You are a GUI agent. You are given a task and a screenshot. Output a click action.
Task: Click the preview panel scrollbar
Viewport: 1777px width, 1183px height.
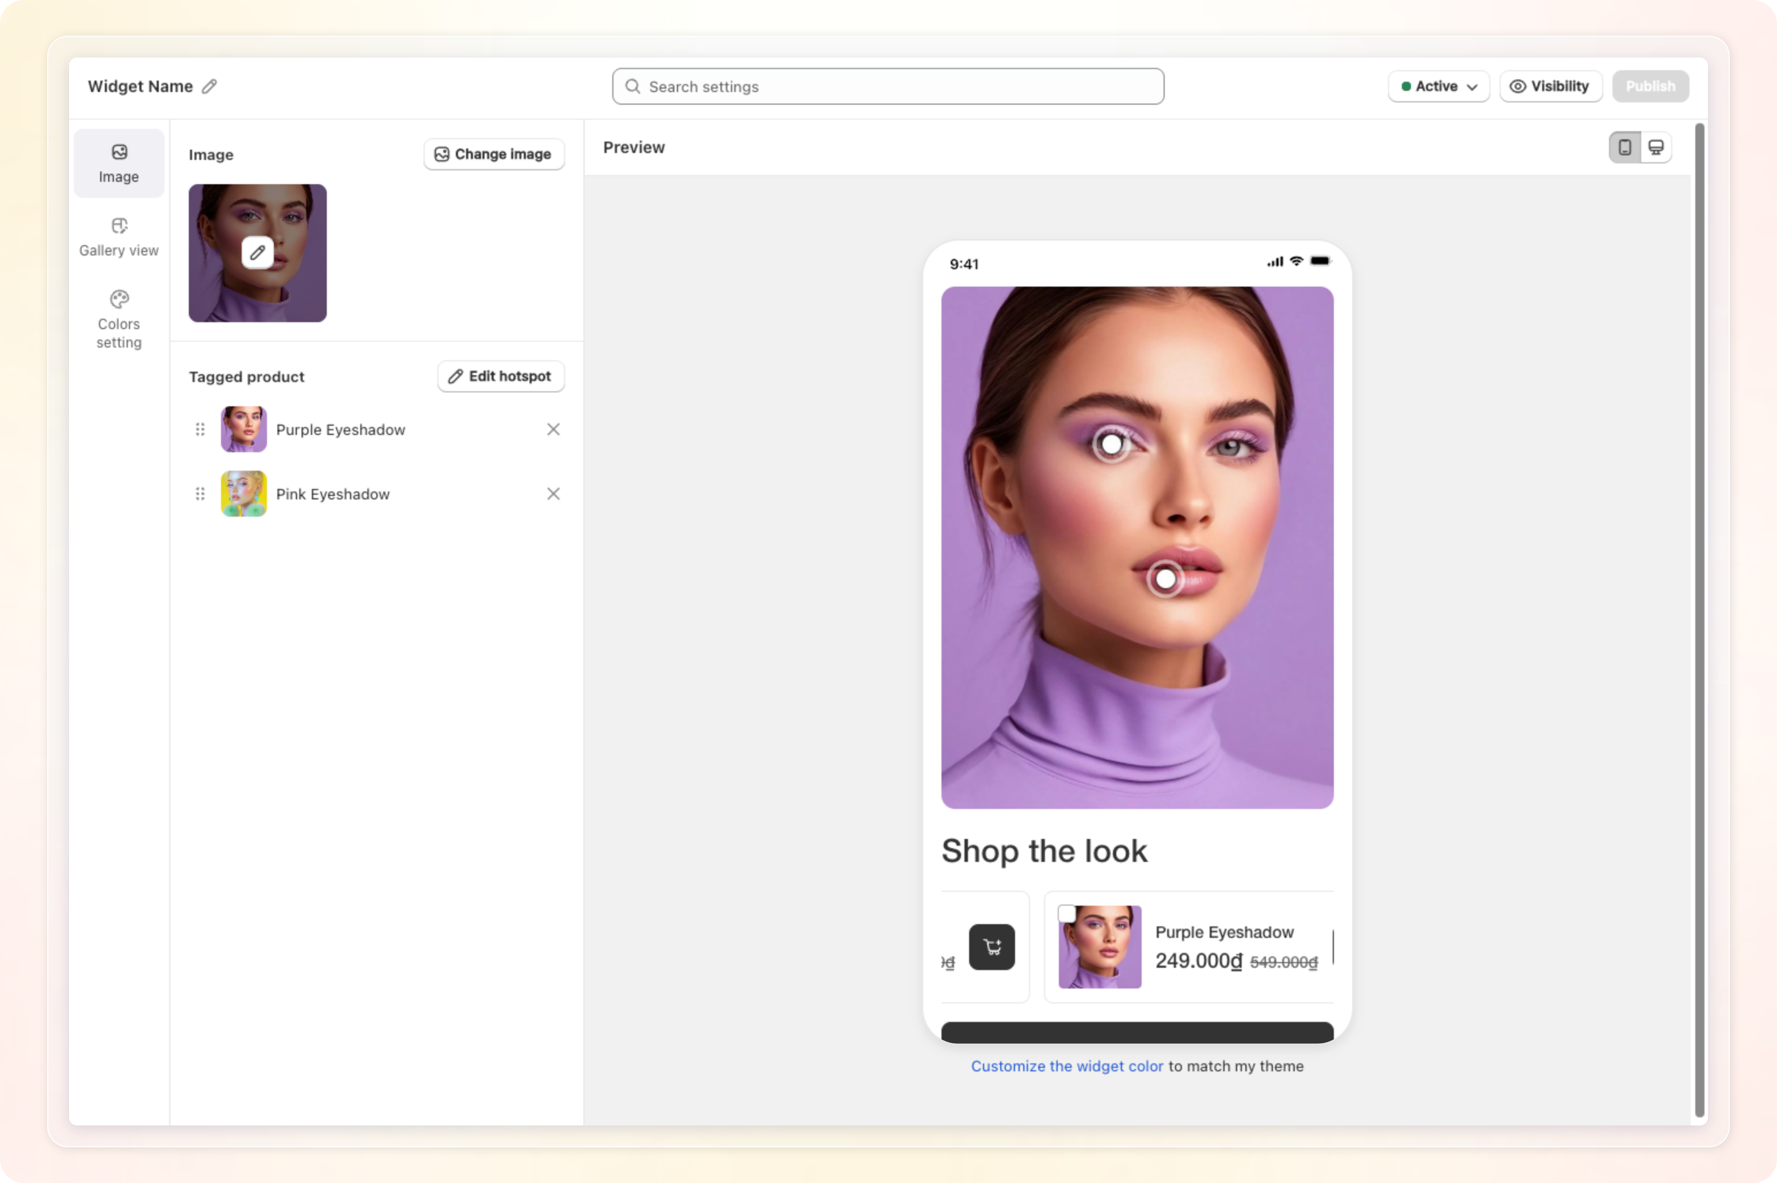pyautogui.click(x=1699, y=620)
